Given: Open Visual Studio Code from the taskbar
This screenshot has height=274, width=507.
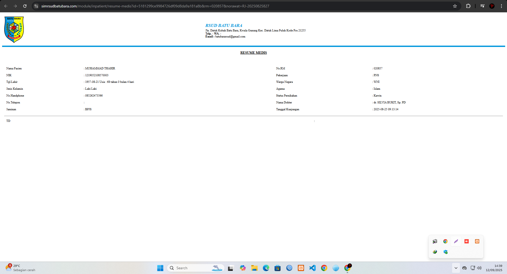Looking at the screenshot, I should (312, 268).
